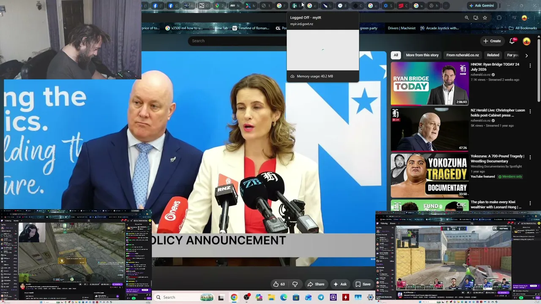This screenshot has width=541, height=304.
Task: Open Ryan Bridge TODAY video thumbnail
Action: 429,84
